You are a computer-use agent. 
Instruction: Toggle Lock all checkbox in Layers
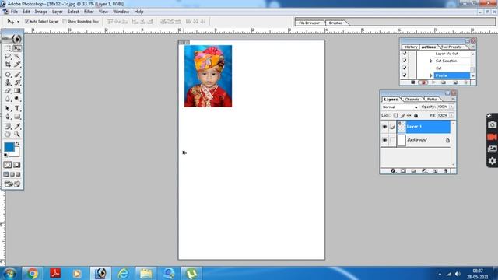(416, 116)
